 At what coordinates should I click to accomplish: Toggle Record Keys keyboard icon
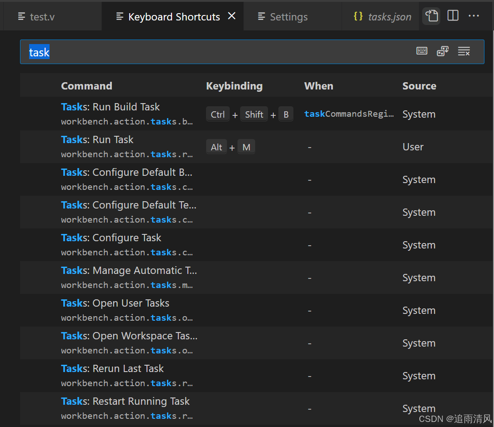click(x=422, y=51)
